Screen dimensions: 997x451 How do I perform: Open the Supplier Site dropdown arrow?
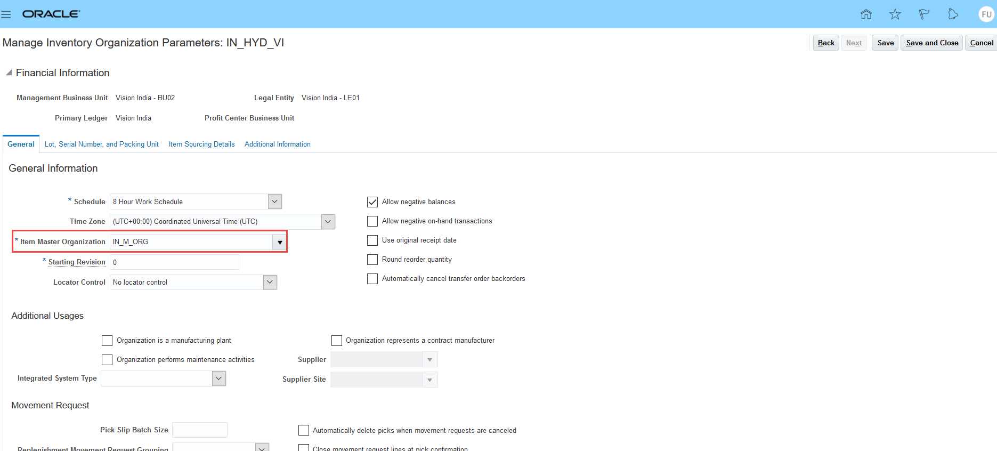coord(430,380)
